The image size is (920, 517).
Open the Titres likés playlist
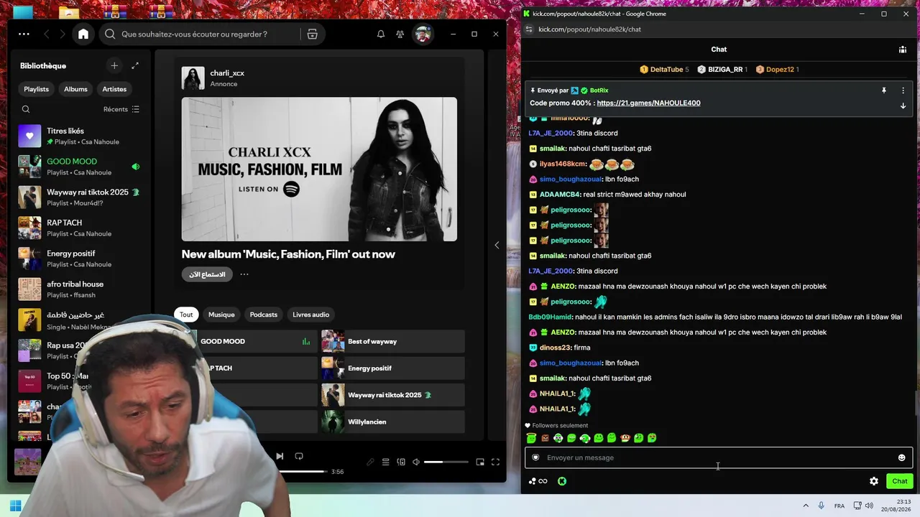pyautogui.click(x=80, y=136)
